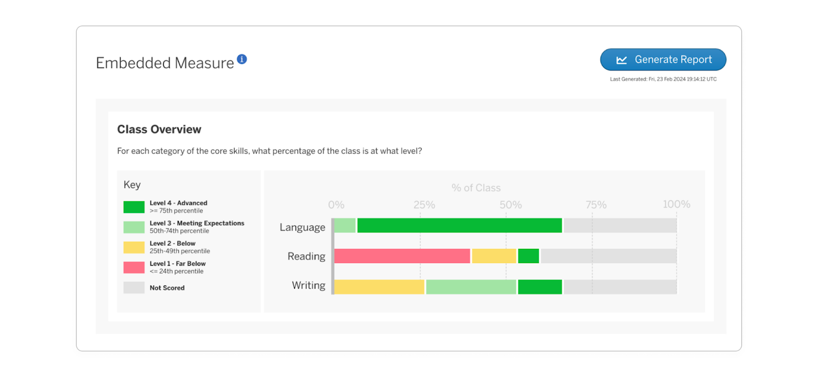Select the Writing row label
Viewport: 818px width, 377px height.
[309, 286]
